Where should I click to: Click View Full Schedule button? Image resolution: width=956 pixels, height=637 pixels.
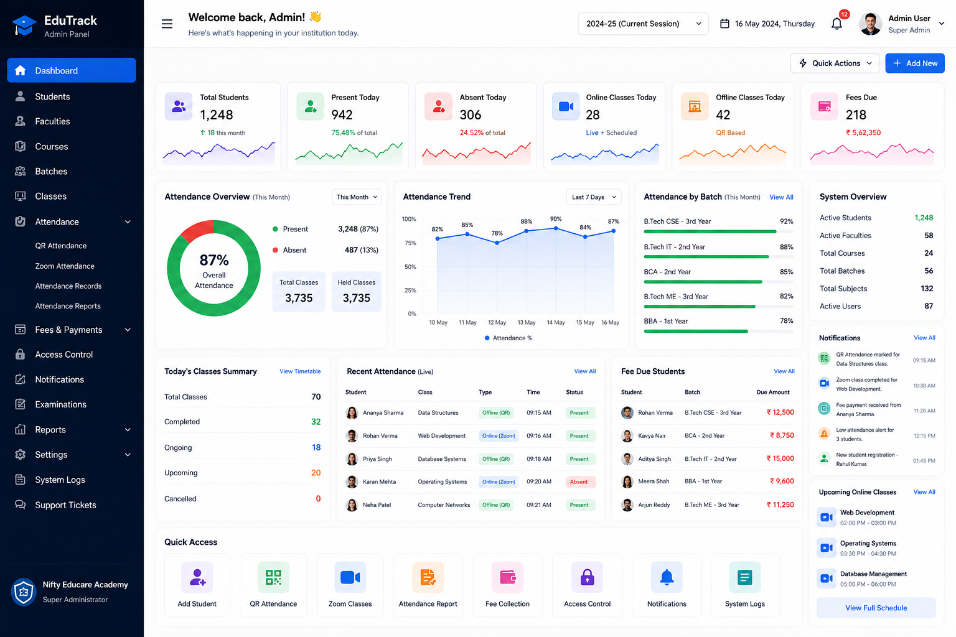point(876,608)
